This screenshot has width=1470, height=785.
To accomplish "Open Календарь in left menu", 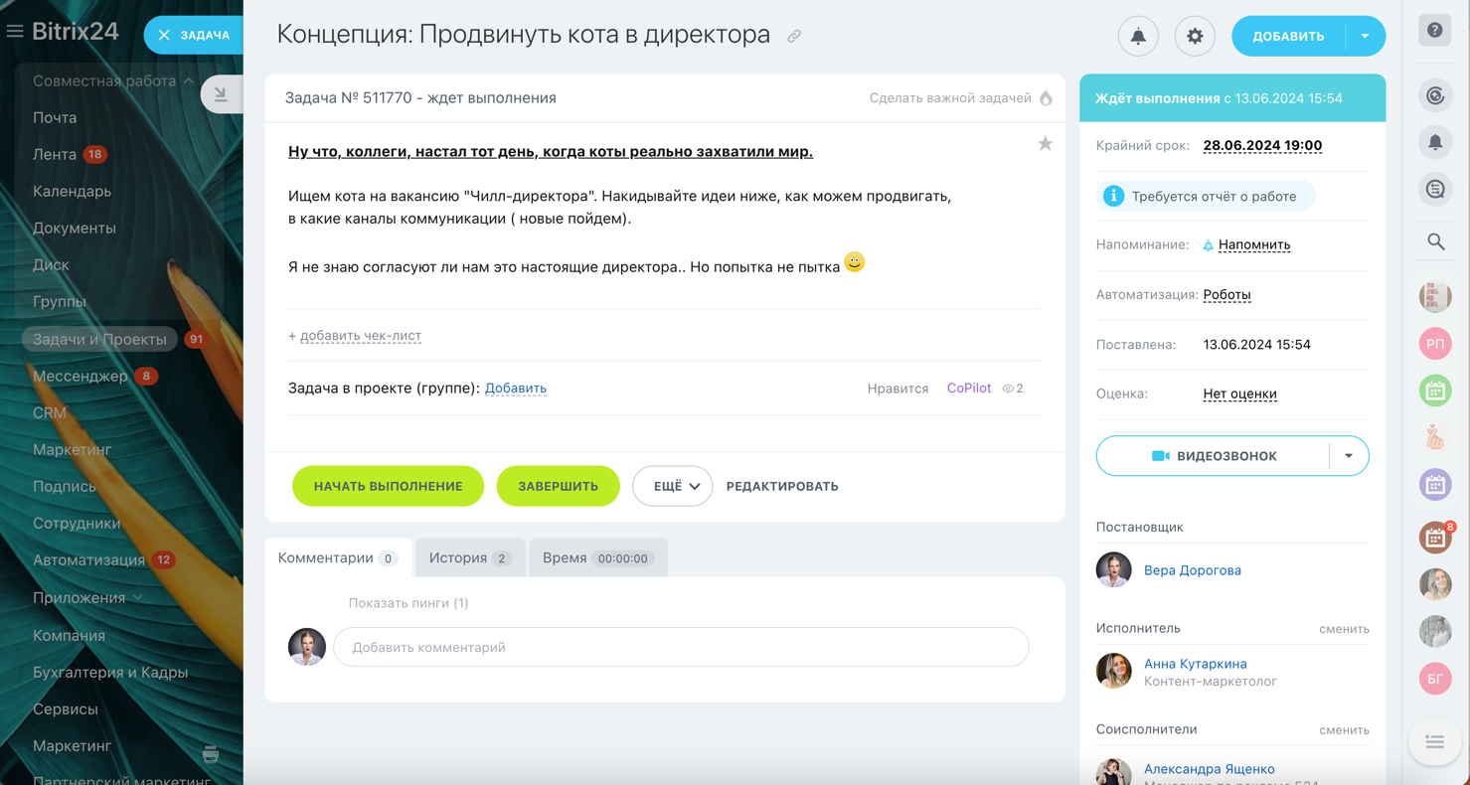I will tap(72, 191).
